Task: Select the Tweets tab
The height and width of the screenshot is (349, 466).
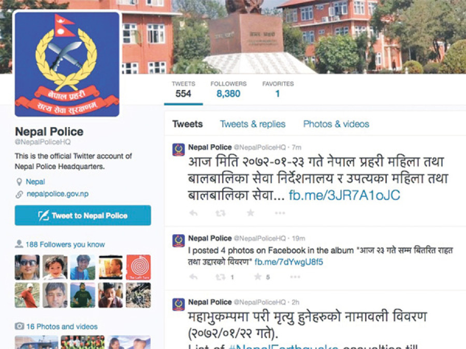Action: pos(187,124)
